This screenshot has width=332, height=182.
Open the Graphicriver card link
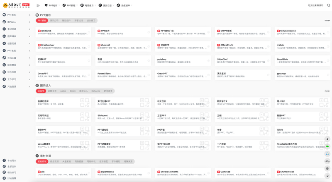click(x=63, y=46)
